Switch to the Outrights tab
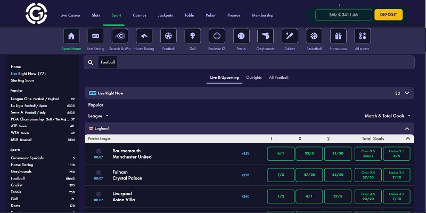Screen dimensions: 426x213 click(254, 77)
